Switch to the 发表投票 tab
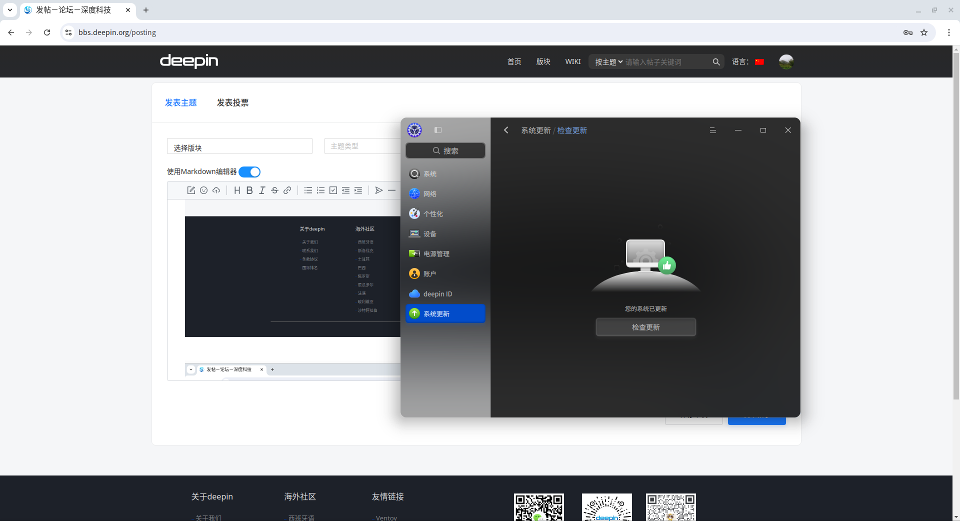Screen dimensions: 960x521 [x=232, y=102]
